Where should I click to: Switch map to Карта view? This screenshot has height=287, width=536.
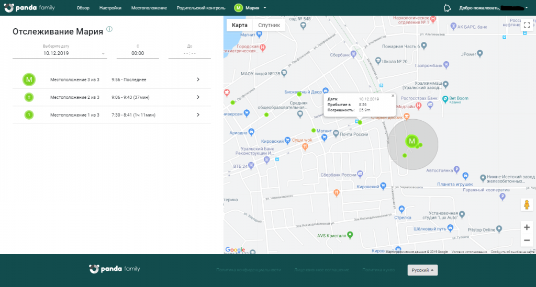(240, 25)
